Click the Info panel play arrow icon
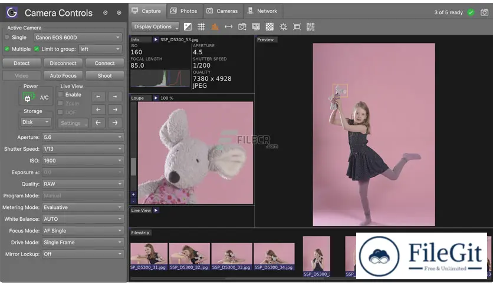The height and width of the screenshot is (285, 493). [x=156, y=39]
